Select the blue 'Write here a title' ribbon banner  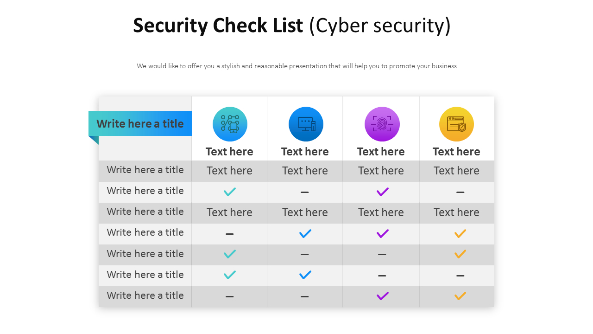coord(140,123)
